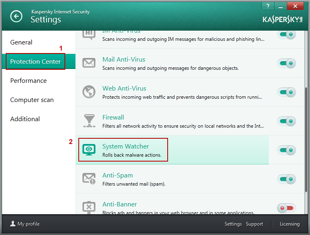Open the Computer scan section
The width and height of the screenshot is (310, 235).
click(32, 100)
